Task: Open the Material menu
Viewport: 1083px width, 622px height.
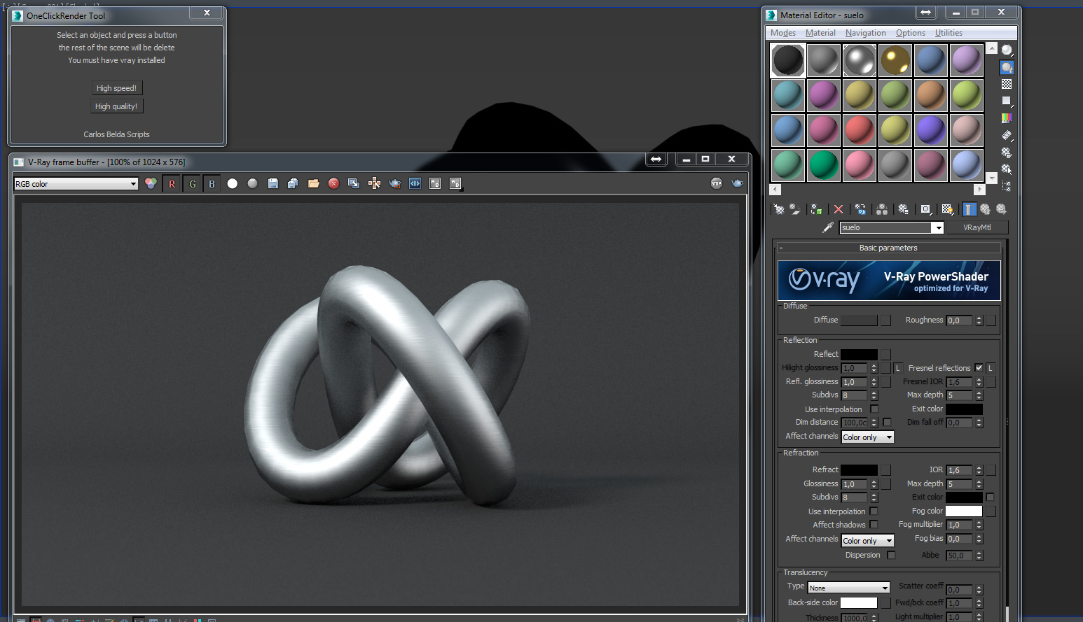Action: [820, 32]
